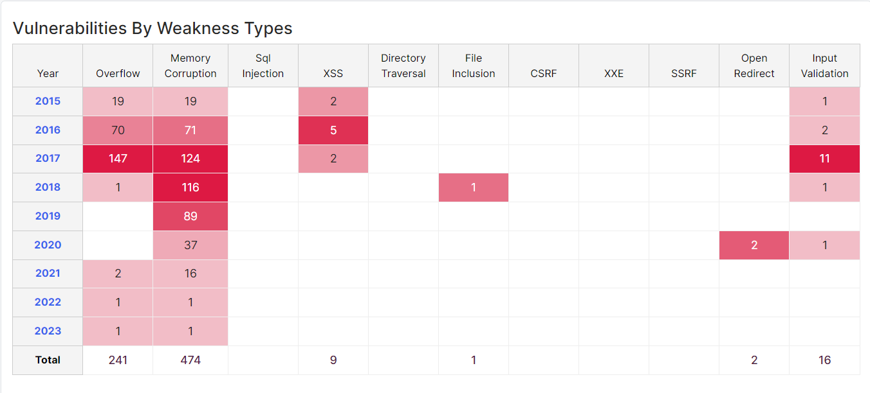This screenshot has width=870, height=393.
Task: Click the Vulnerabilities By Weakness Types title
Action: point(152,28)
